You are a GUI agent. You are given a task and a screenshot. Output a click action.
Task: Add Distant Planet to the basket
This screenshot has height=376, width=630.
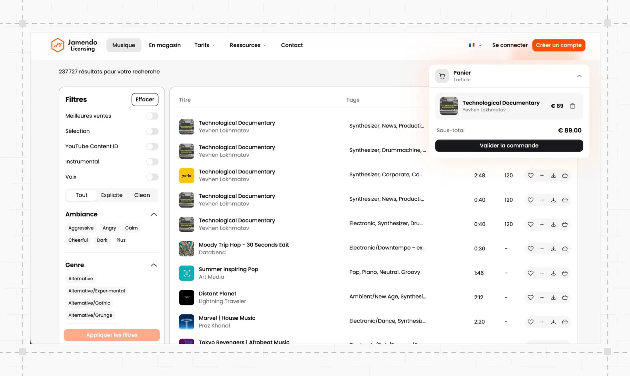[565, 297]
